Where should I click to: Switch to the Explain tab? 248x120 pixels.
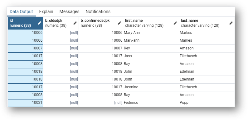[x=46, y=12]
